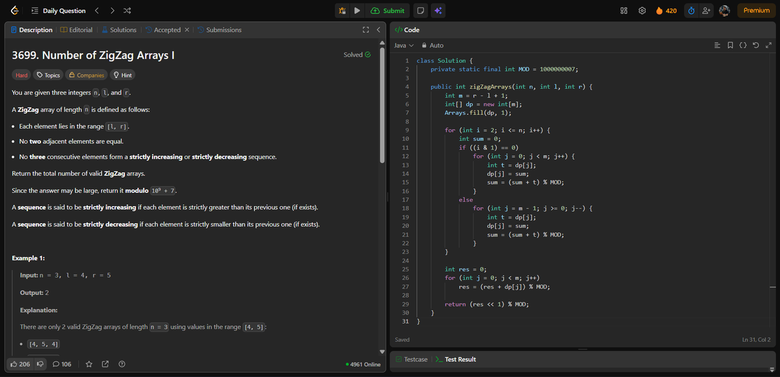Click the Hard difficulty tag
The height and width of the screenshot is (377, 780).
[21, 75]
